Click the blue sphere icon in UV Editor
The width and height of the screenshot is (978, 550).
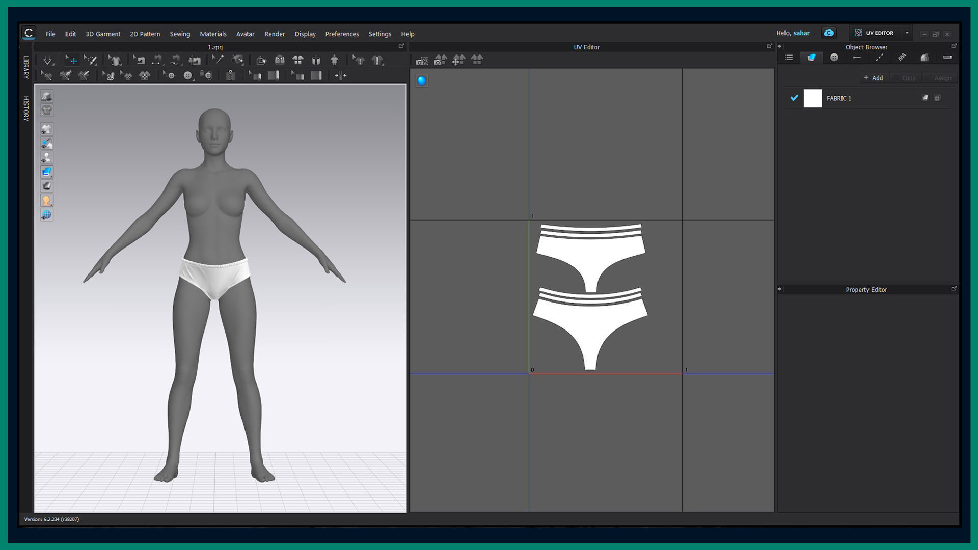tap(422, 80)
